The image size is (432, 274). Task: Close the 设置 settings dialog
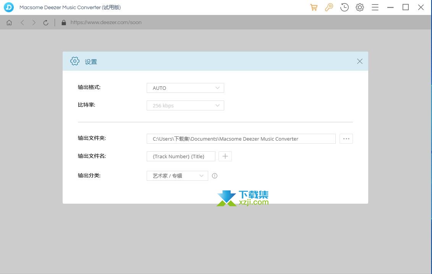click(359, 61)
